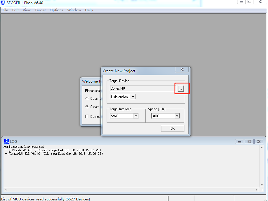Click the SEGGER J-Flash application title icon
The height and width of the screenshot is (201, 268).
point(3,3)
